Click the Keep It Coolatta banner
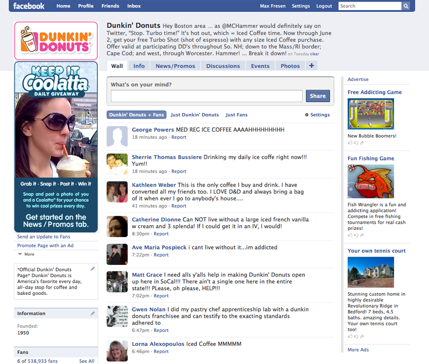This screenshot has height=364, width=429. tap(56, 147)
